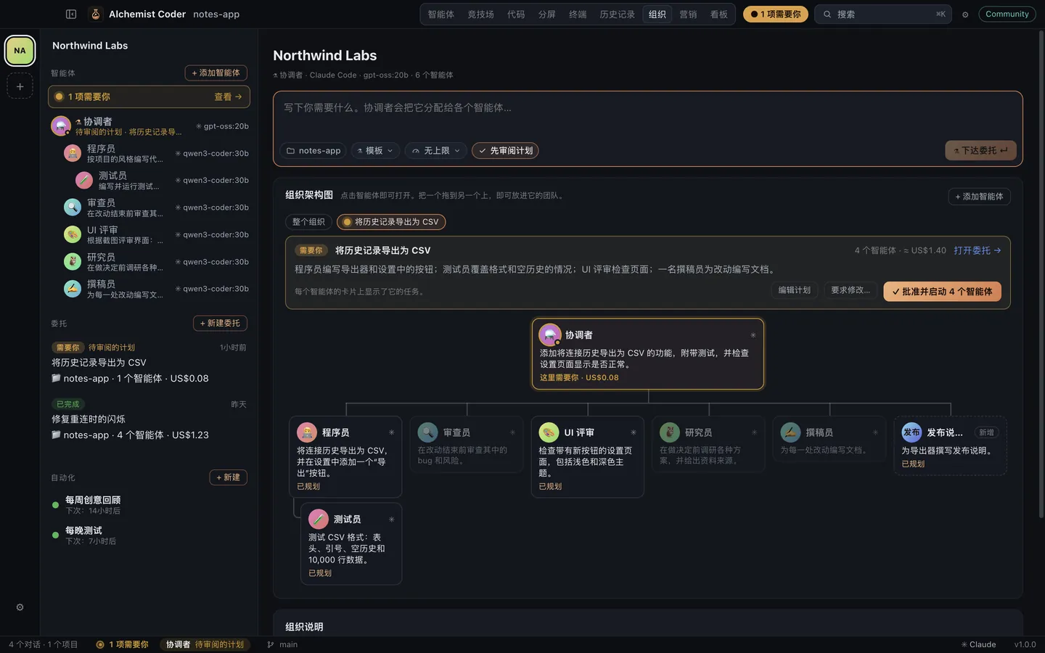Click 协调者 avatar in sidebar list
The width and height of the screenshot is (1045, 653).
(x=60, y=126)
